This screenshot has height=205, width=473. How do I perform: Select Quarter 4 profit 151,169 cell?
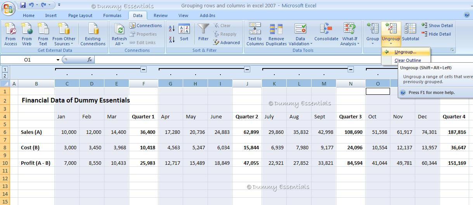pos(454,163)
